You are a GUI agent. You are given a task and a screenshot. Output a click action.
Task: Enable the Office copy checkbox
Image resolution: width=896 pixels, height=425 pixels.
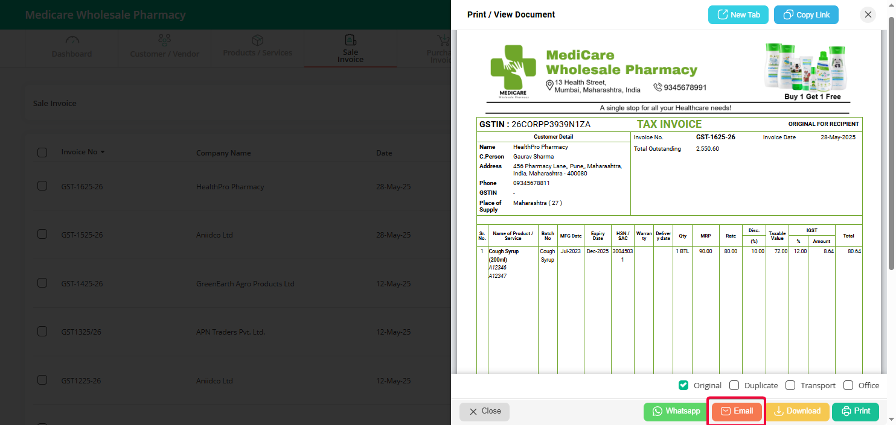(x=848, y=385)
